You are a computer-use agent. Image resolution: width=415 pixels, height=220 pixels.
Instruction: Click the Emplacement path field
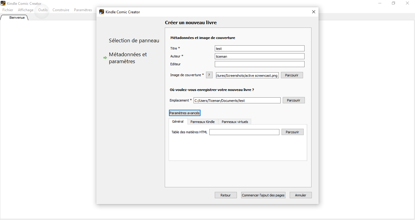tap(237, 100)
